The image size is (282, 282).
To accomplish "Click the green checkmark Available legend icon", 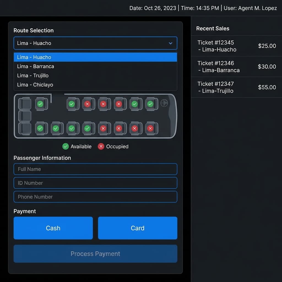I will point(66,147).
